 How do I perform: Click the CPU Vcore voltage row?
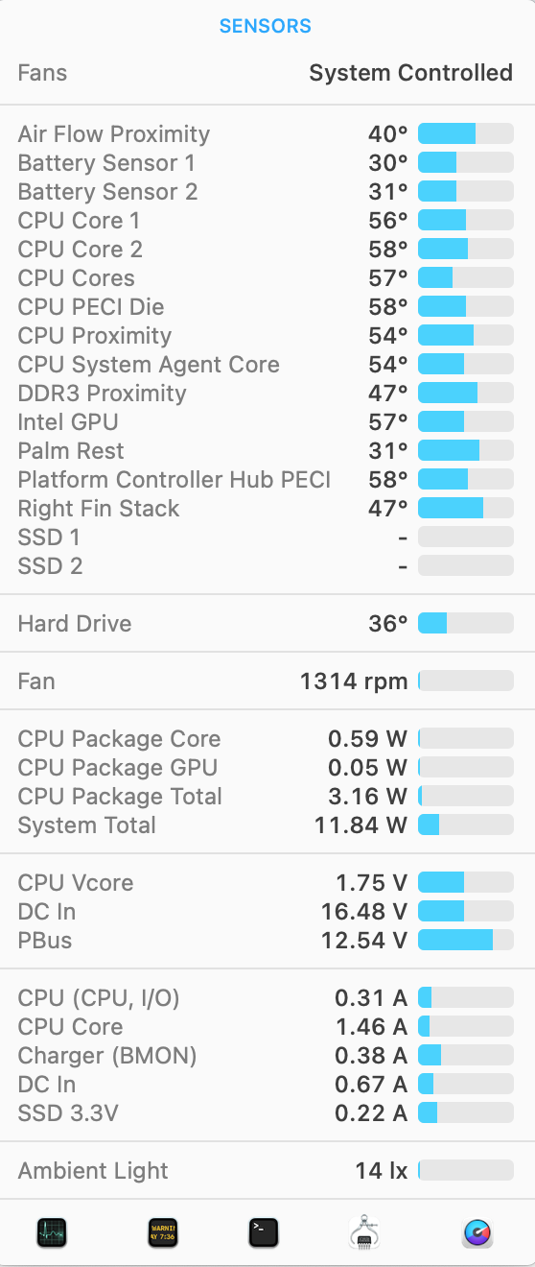coord(267,883)
